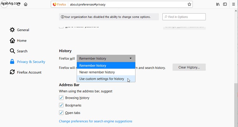
Task: Choose Remember history option
Action: click(106, 65)
